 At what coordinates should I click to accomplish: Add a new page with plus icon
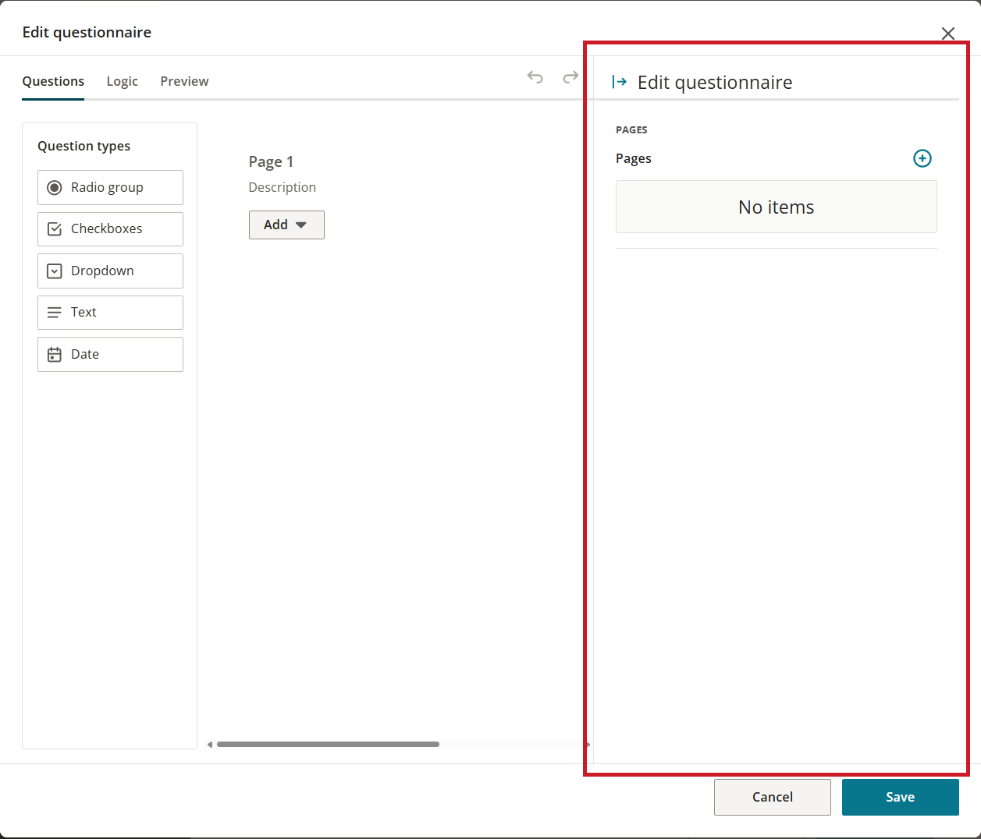tap(922, 158)
